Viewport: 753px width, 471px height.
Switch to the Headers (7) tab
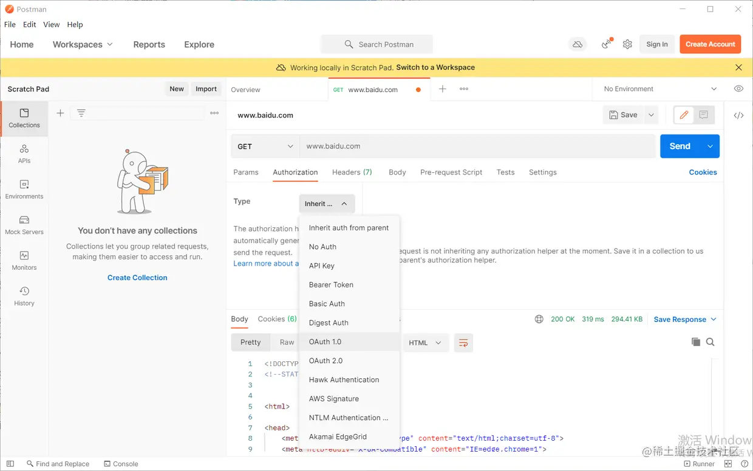click(352, 172)
